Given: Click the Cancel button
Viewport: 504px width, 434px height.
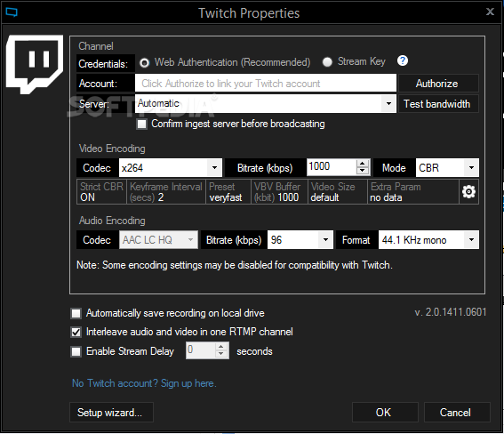Looking at the screenshot, I should pos(457,412).
